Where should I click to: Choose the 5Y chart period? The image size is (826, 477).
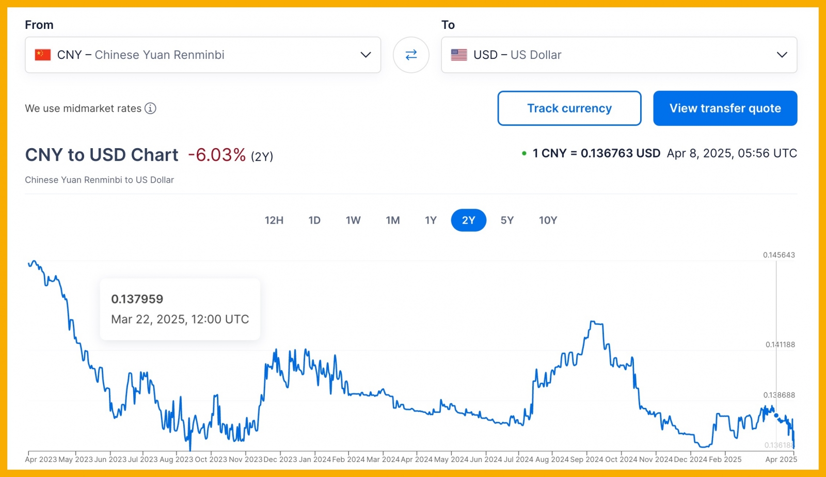[x=507, y=220]
